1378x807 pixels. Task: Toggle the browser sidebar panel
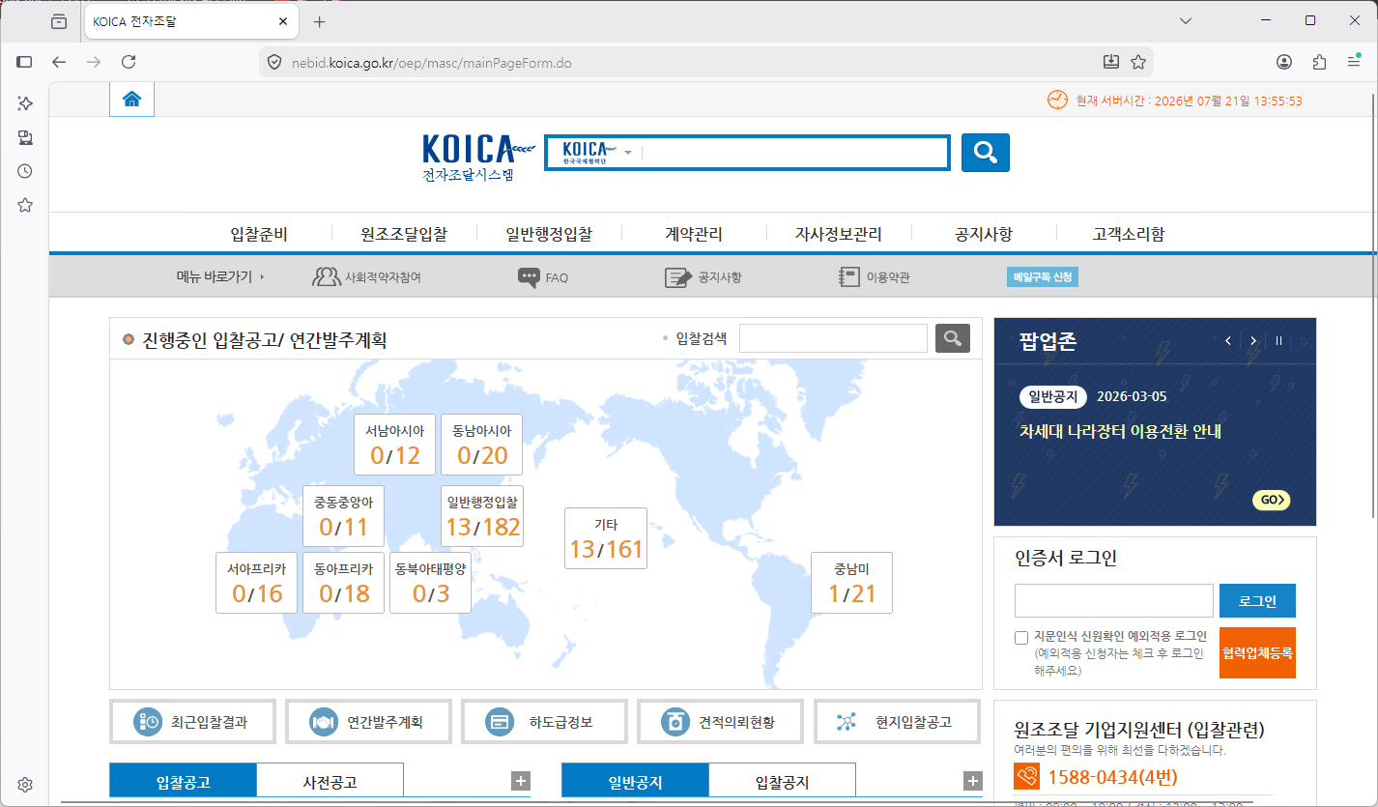pyautogui.click(x=24, y=62)
